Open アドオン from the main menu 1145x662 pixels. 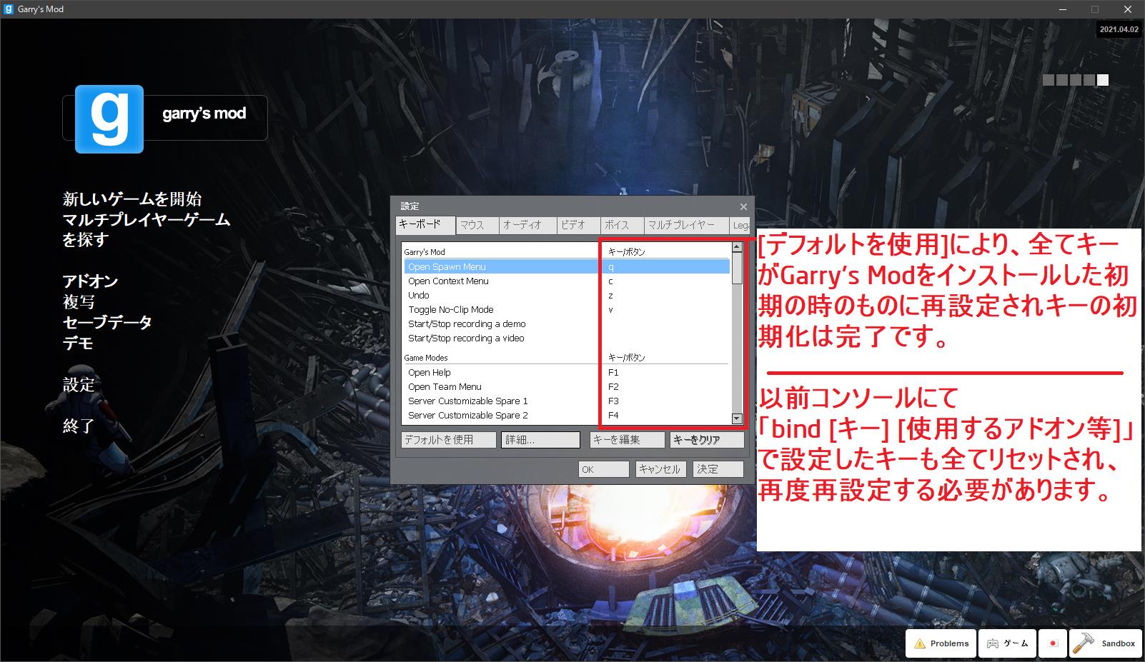pos(90,281)
